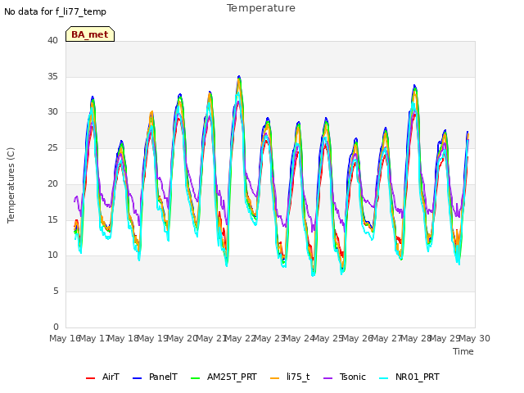Click the May 20 tick label
Screen dimensions: 524x393
(182, 338)
